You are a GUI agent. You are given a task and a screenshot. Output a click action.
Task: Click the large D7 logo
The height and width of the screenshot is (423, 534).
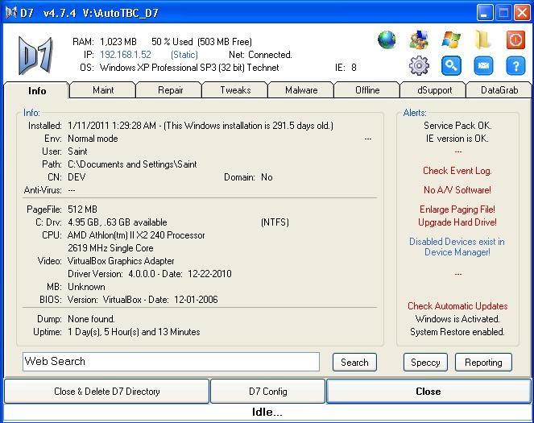pos(35,56)
